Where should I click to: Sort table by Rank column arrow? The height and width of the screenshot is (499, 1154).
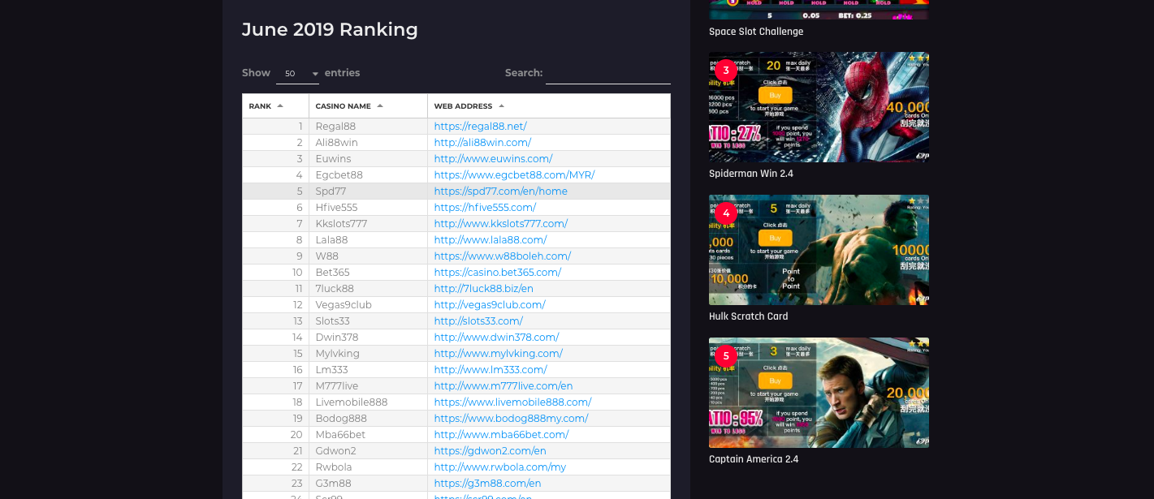280,106
